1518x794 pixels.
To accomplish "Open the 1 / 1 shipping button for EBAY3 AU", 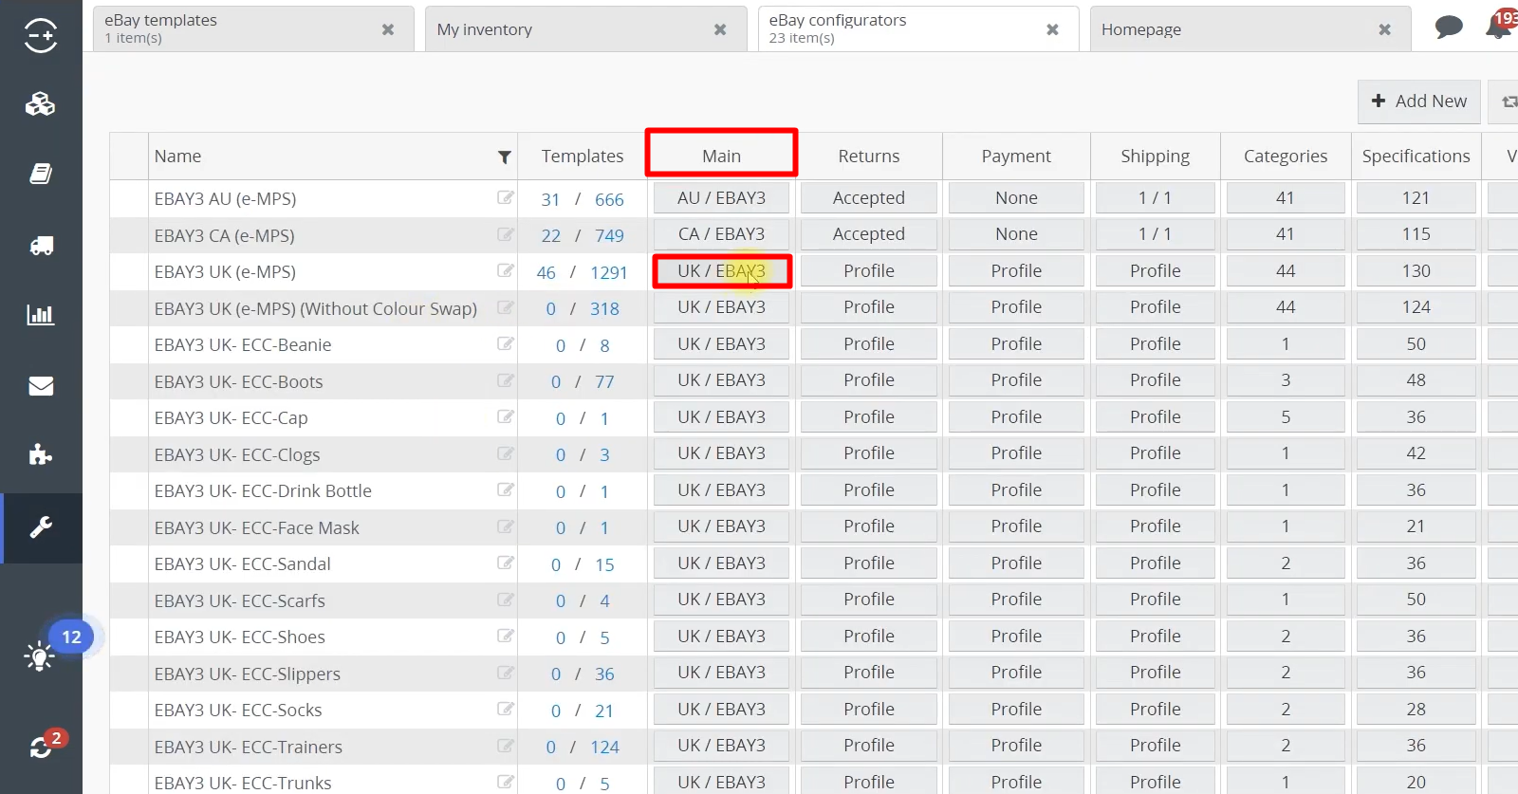I will (1156, 197).
